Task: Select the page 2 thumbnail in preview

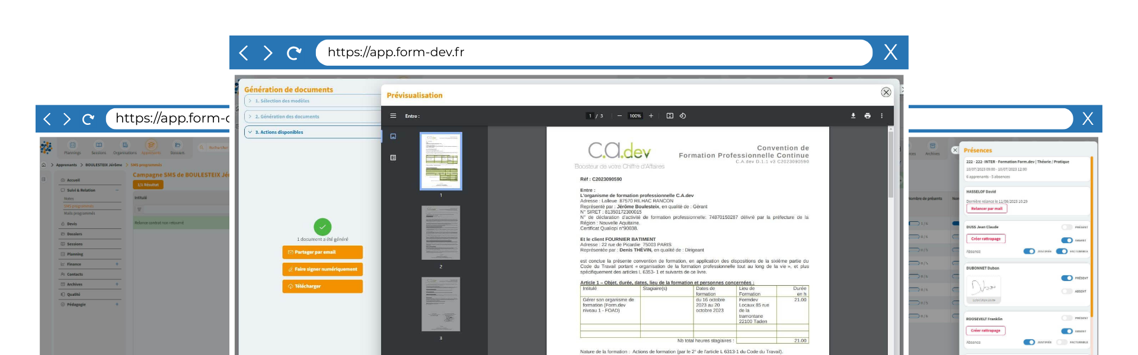Action: (x=440, y=233)
